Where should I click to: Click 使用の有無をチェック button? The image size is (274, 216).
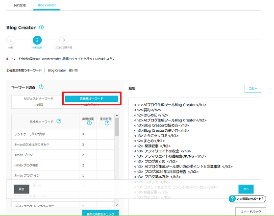(x=100, y=213)
